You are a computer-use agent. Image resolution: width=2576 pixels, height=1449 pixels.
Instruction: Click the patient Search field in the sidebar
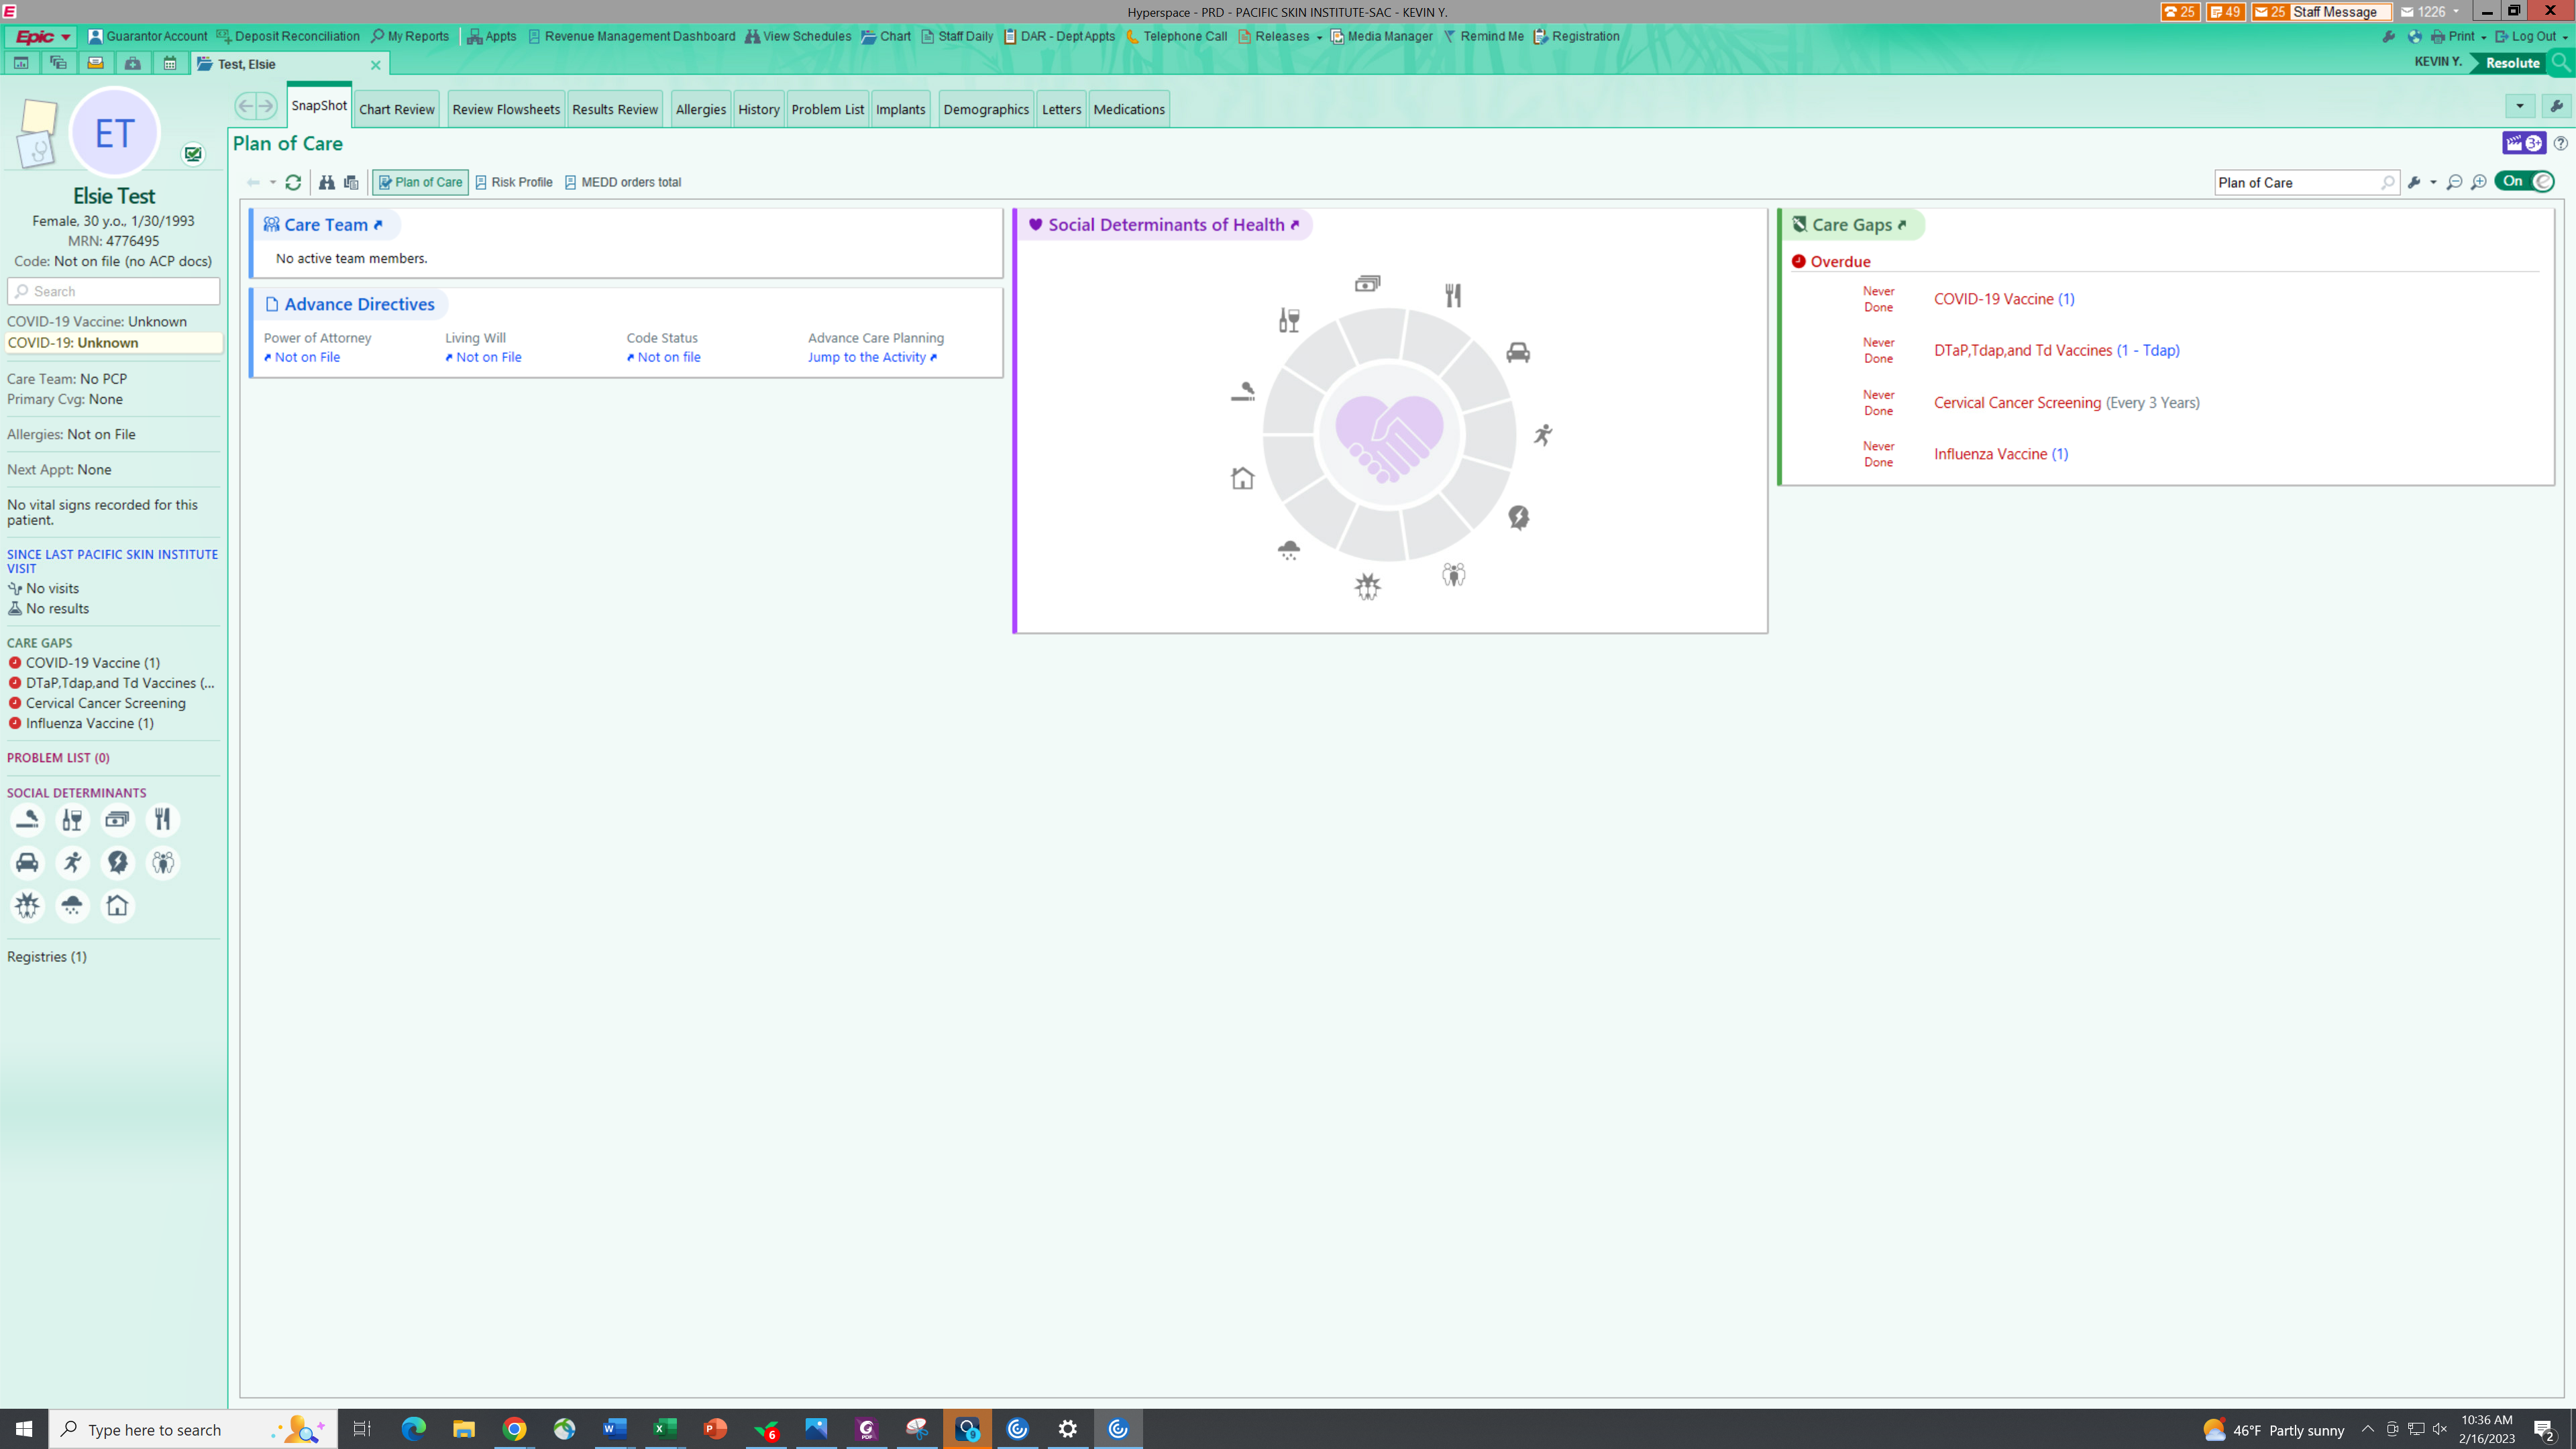(113, 291)
